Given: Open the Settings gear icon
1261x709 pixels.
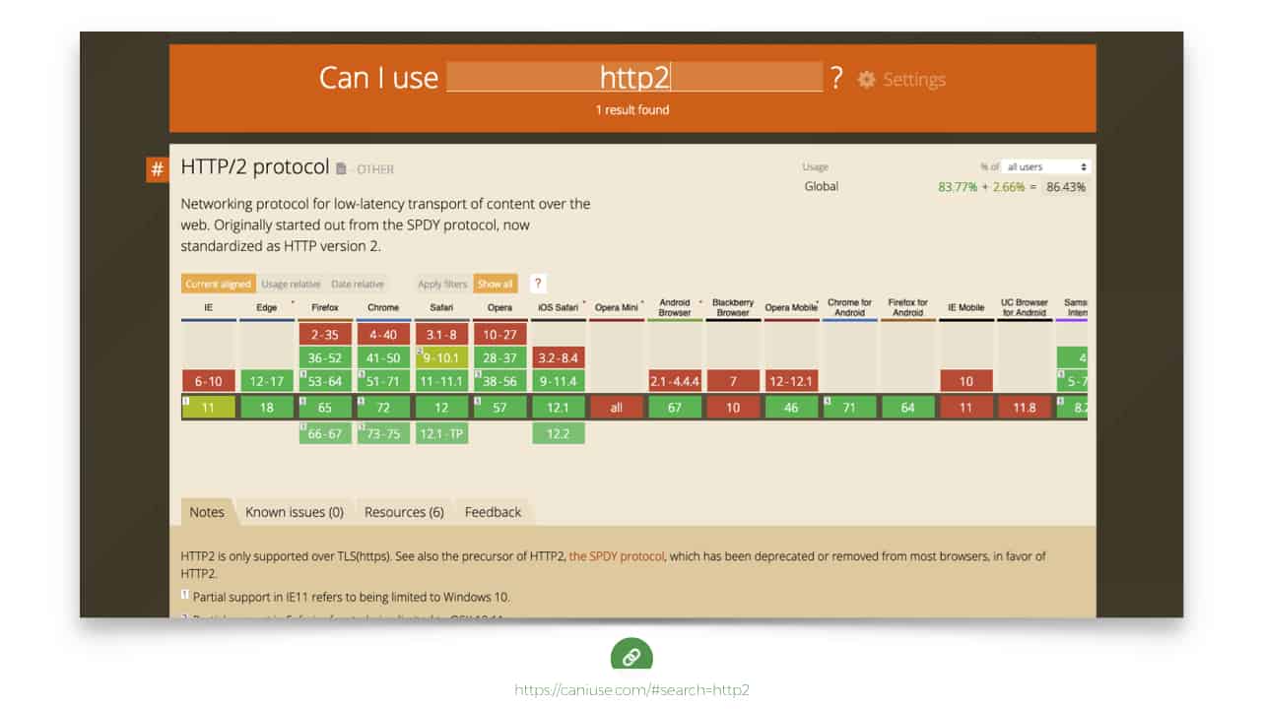Looking at the screenshot, I should point(866,80).
